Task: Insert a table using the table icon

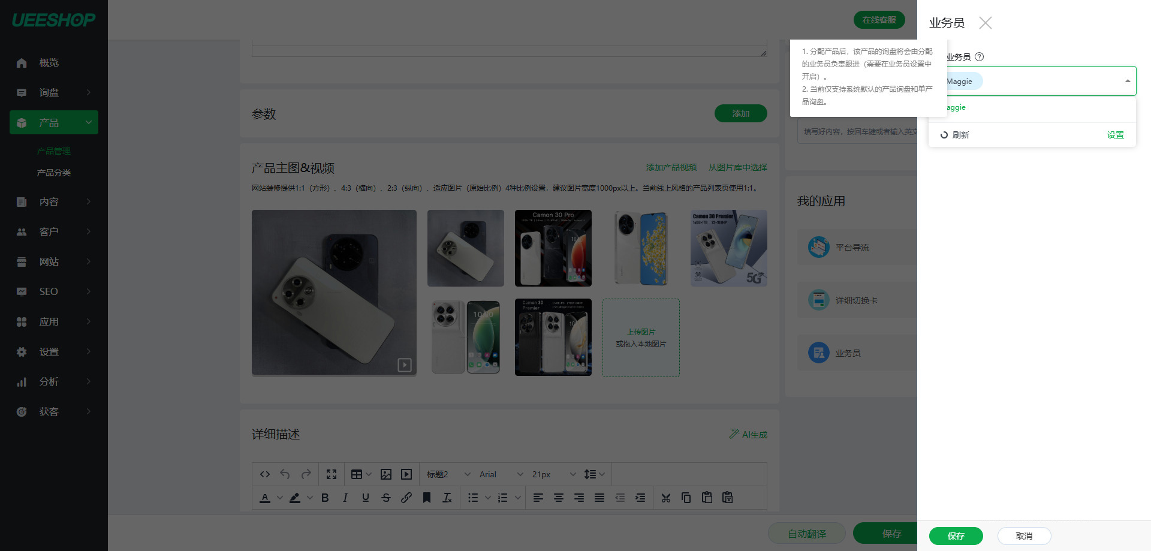Action: tap(357, 474)
